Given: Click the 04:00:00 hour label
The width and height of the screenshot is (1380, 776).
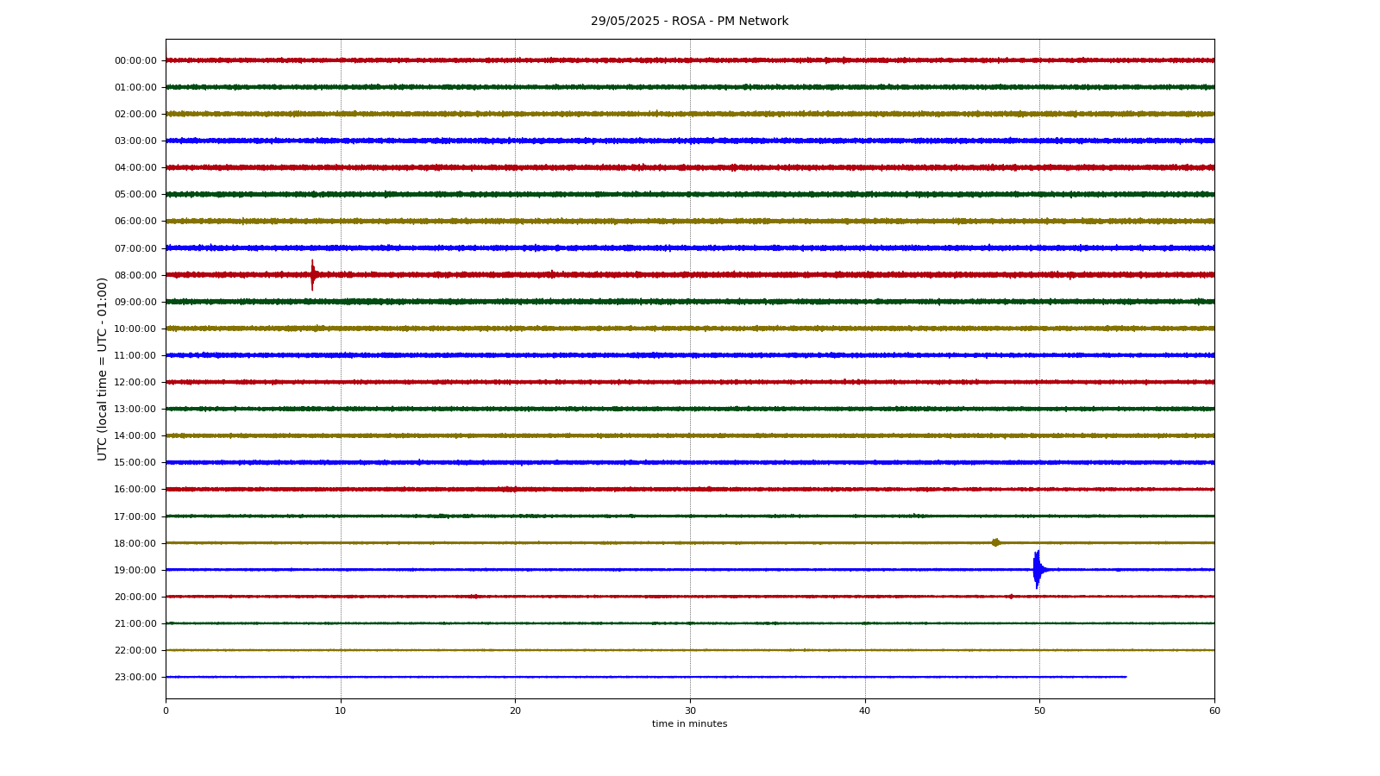Looking at the screenshot, I should pos(135,167).
